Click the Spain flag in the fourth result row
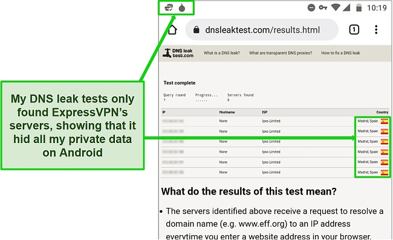Viewport: 393px width, 240px height. [x=384, y=152]
